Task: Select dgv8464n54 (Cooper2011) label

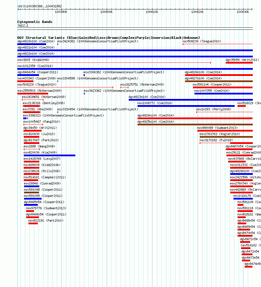Action: [38, 72]
